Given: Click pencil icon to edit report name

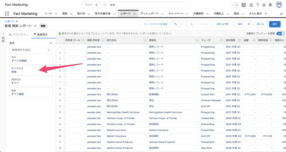Looking at the screenshot, I should click(35, 26).
